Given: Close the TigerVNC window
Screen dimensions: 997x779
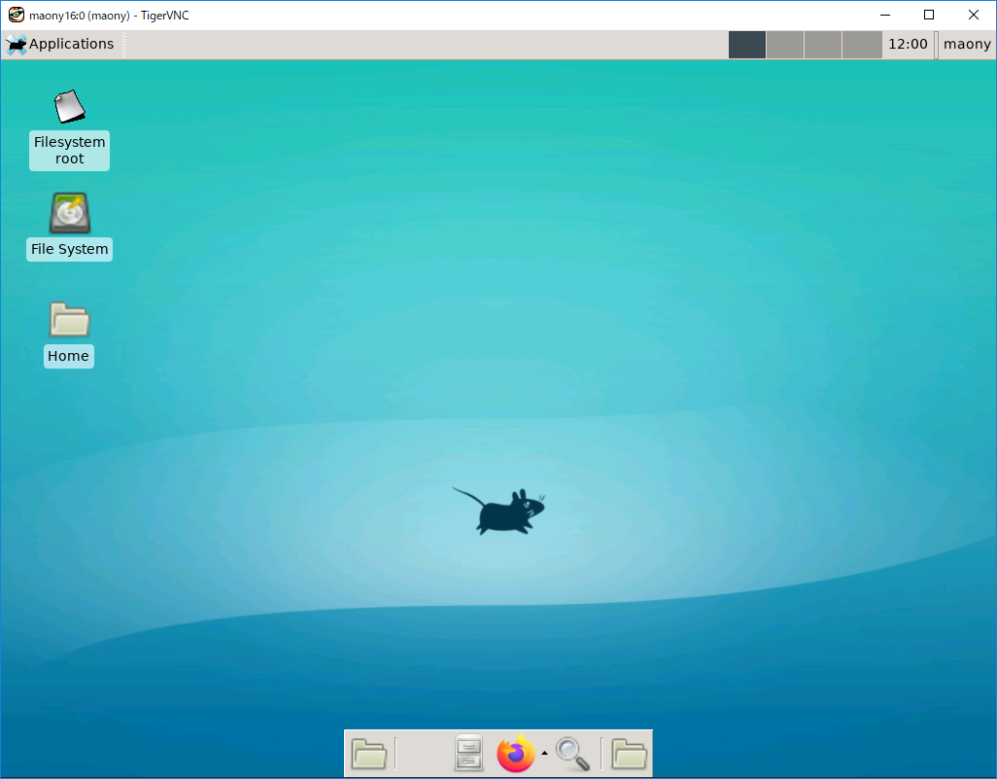Looking at the screenshot, I should click(x=974, y=15).
